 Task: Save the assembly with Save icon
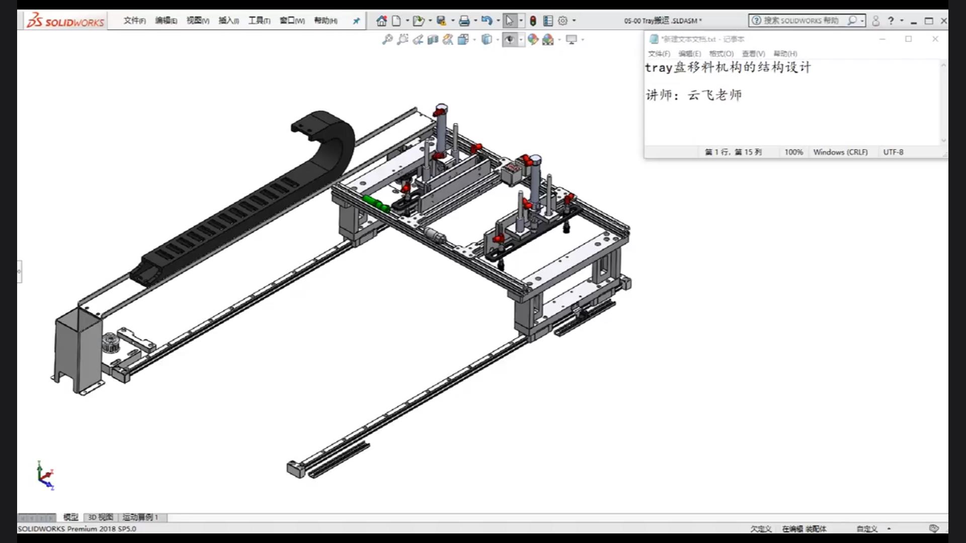click(441, 21)
